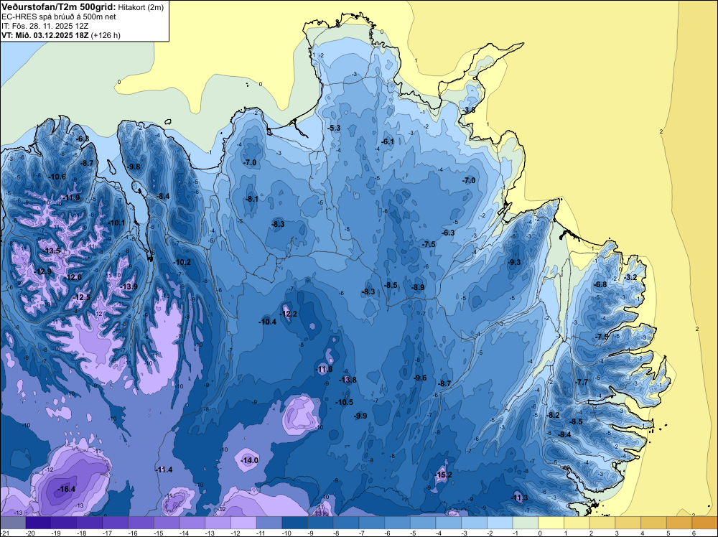Viewport: 718px width, 537px height.
Task: Click the -10.1 temperature label
Action: (x=116, y=223)
